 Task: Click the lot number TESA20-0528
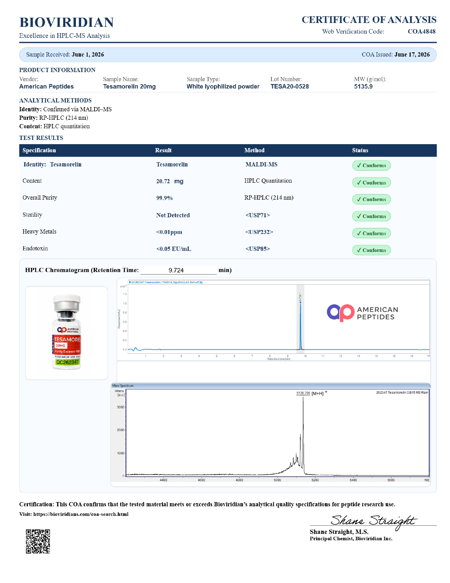[x=290, y=87]
